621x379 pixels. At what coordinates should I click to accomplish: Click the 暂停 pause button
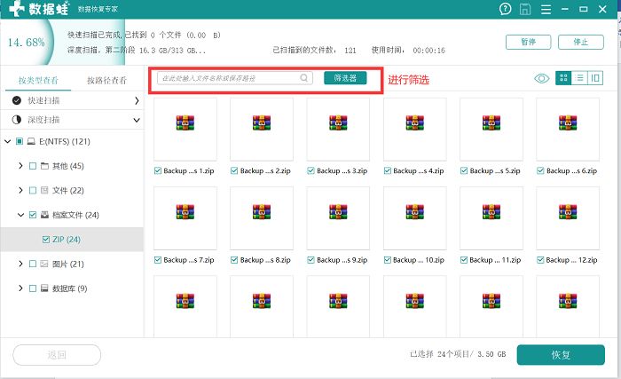(x=529, y=42)
